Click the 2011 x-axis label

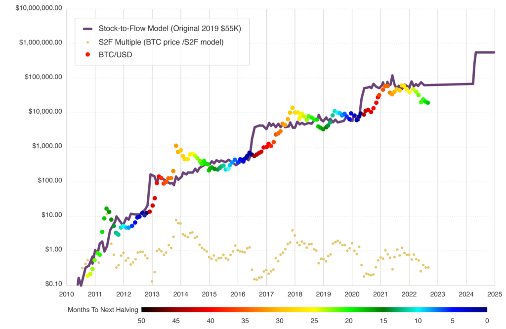click(95, 294)
